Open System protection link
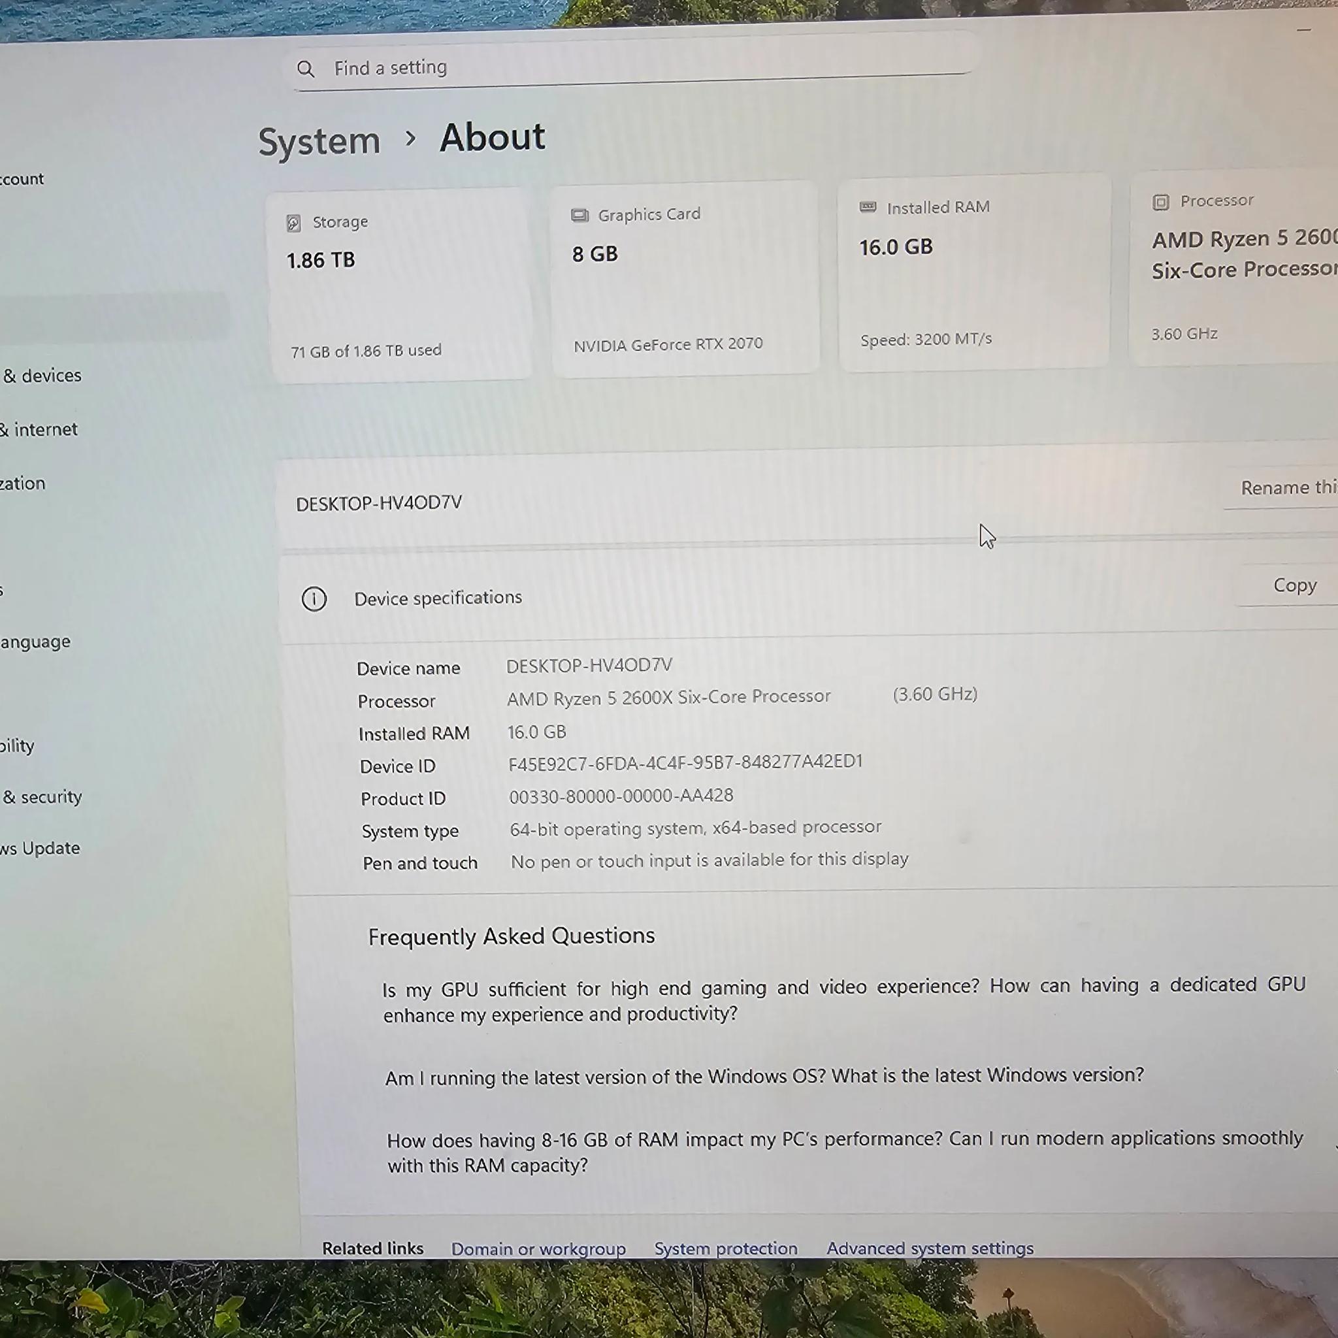Viewport: 1338px width, 1338px height. point(726,1248)
